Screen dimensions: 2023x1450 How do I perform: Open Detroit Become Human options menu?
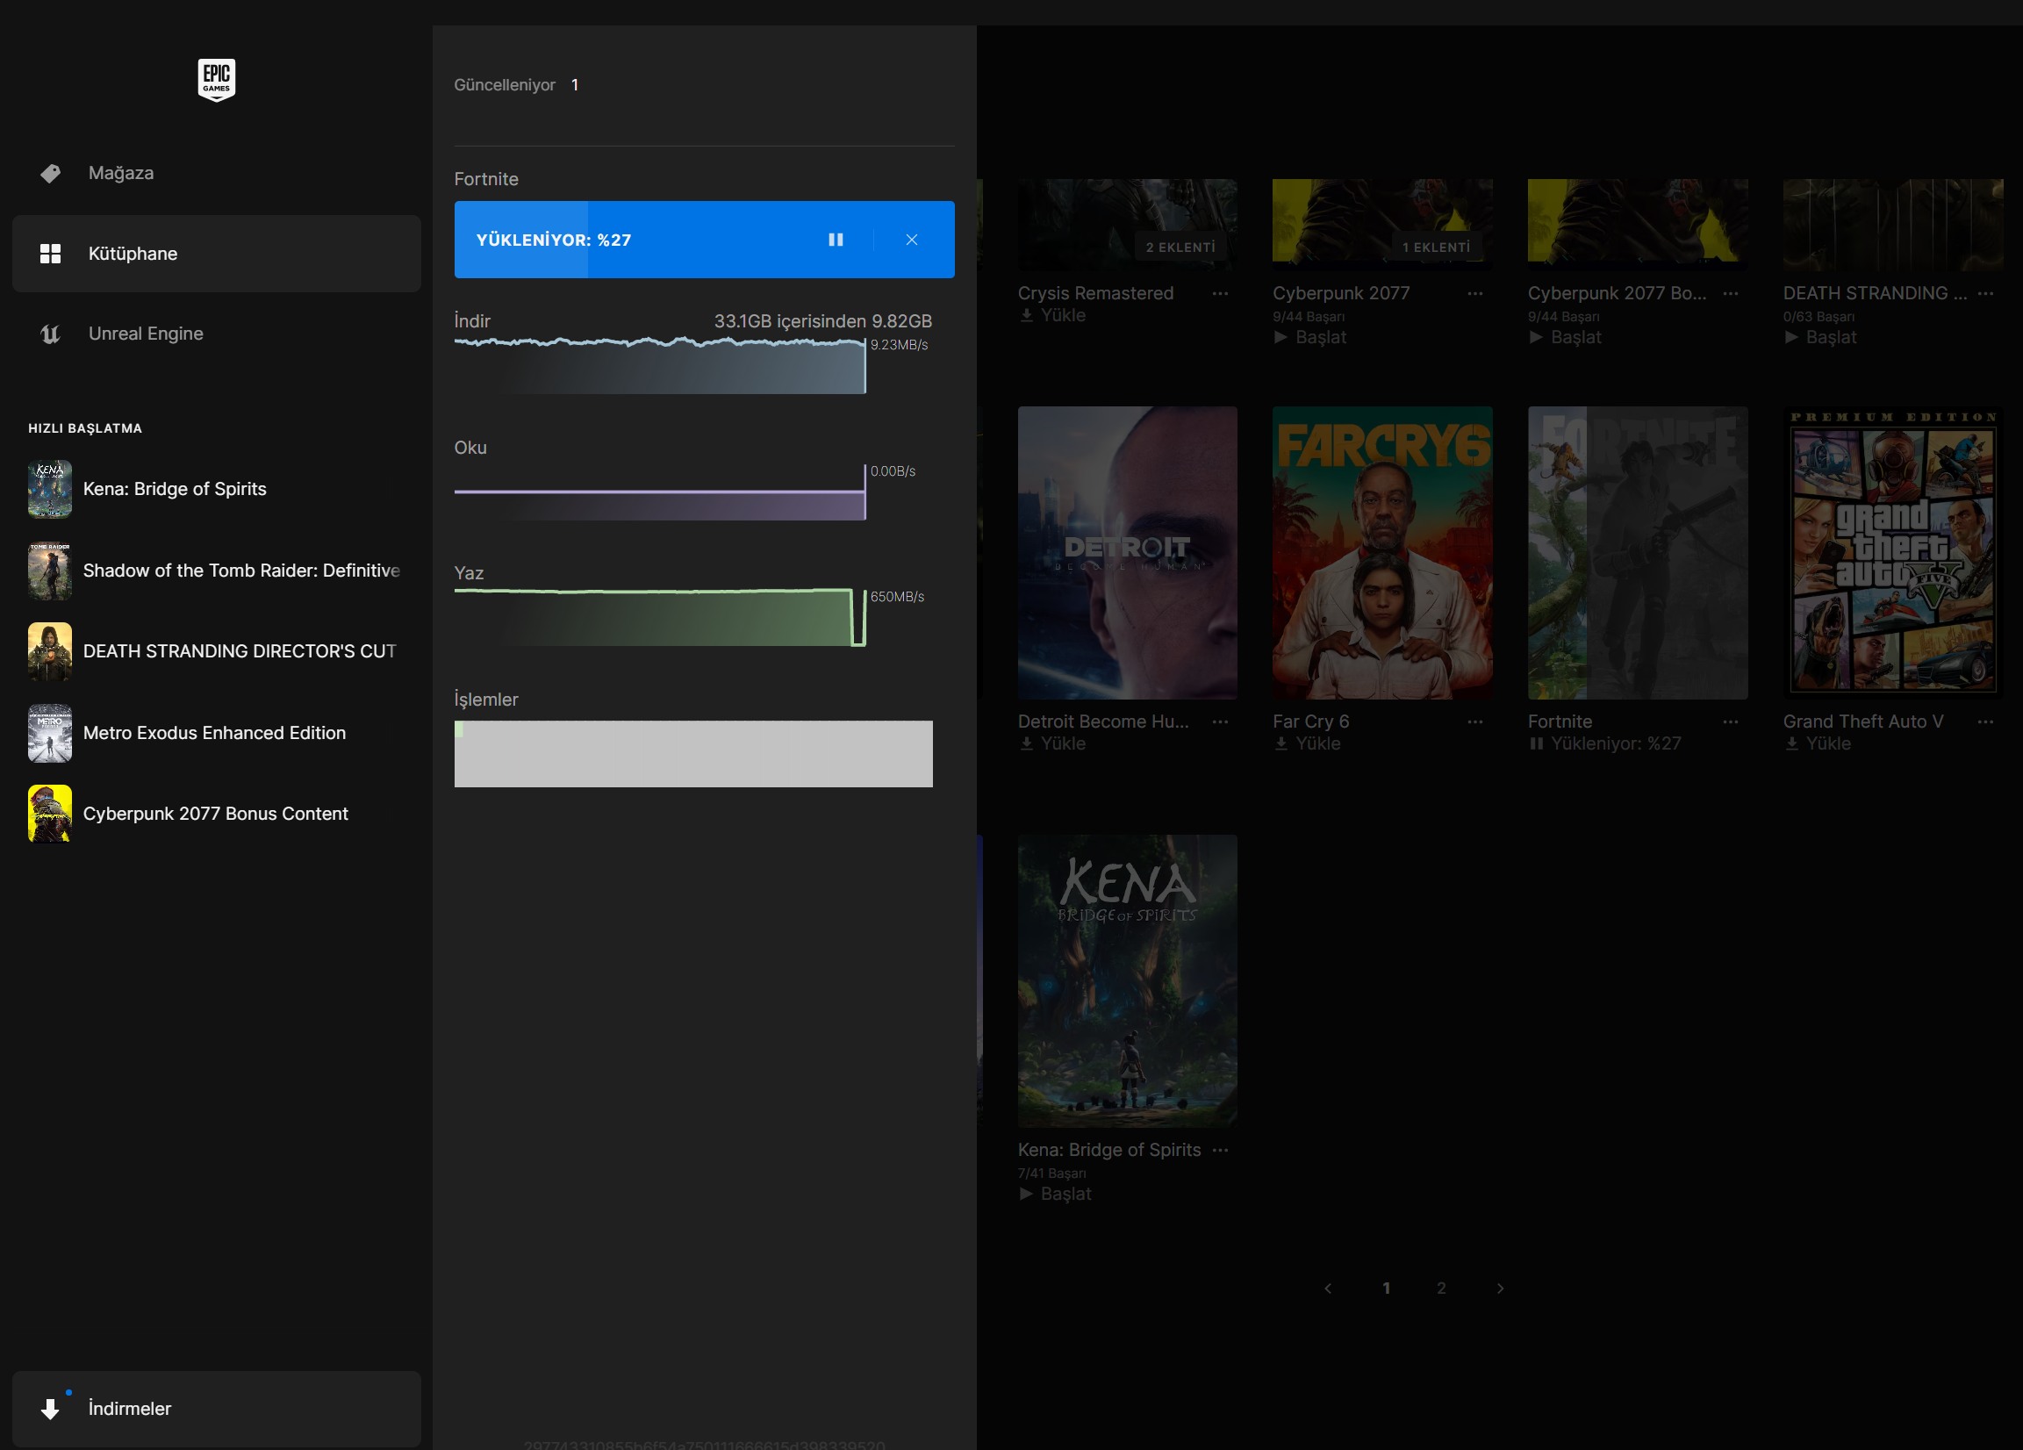tap(1220, 721)
